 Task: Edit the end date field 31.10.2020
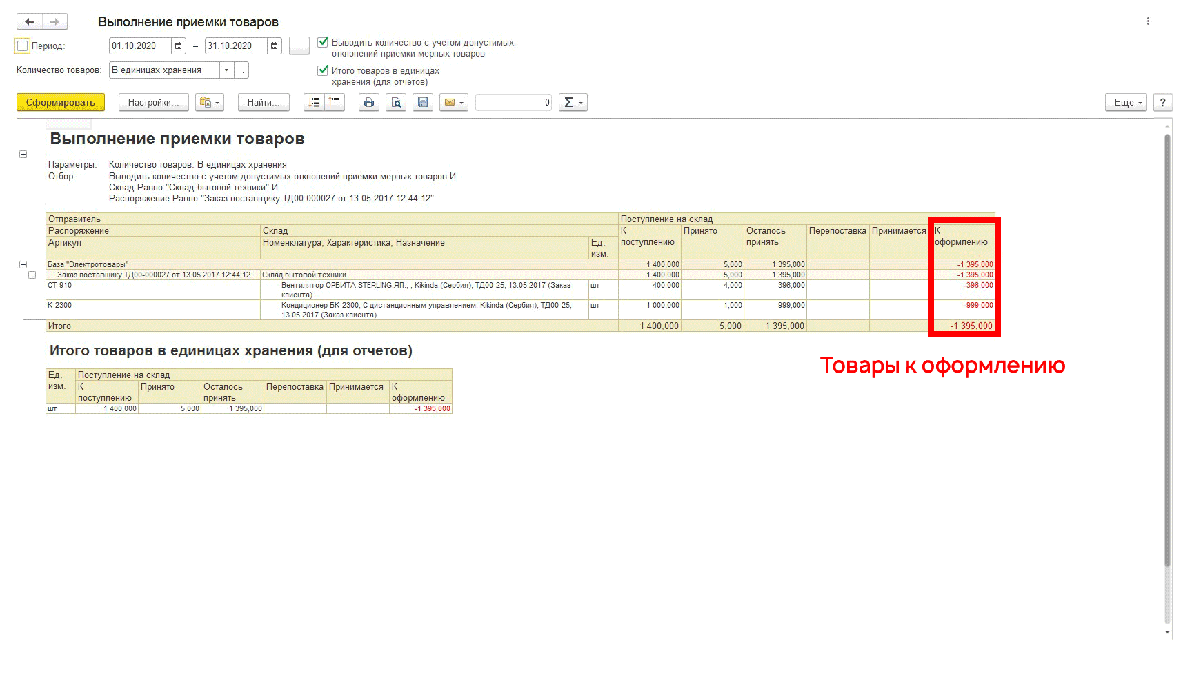236,46
